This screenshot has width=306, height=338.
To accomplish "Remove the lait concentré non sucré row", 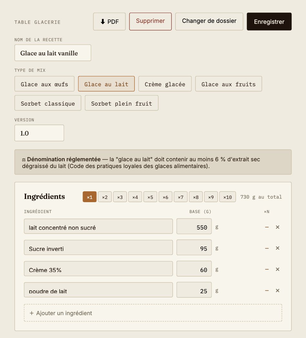I will pyautogui.click(x=278, y=227).
